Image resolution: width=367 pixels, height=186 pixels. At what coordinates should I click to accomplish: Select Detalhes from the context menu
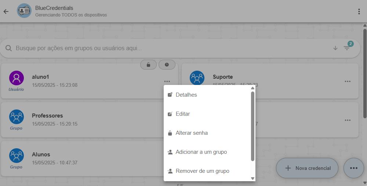pos(186,95)
